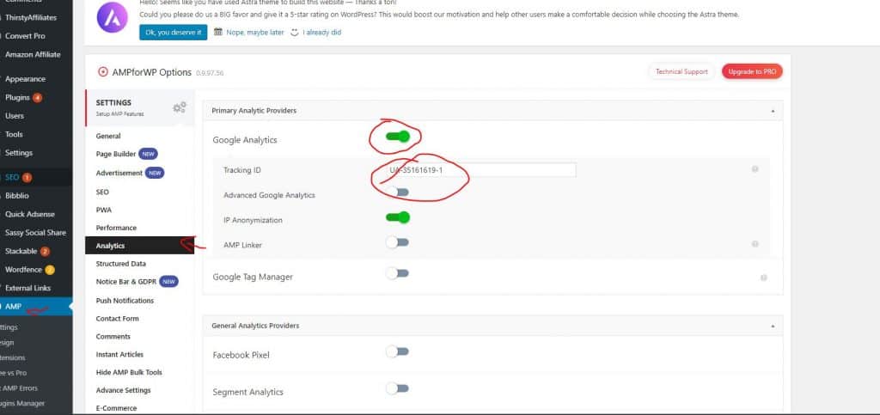This screenshot has width=880, height=415.
Task: Click the Astra theme logo icon
Action: point(113,17)
